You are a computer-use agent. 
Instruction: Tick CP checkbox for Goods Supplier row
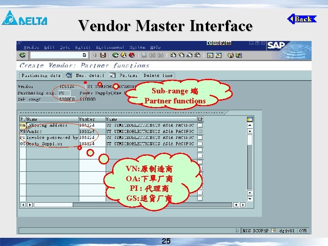point(200,143)
